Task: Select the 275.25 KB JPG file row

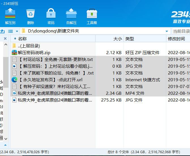Action: [x=55, y=100]
